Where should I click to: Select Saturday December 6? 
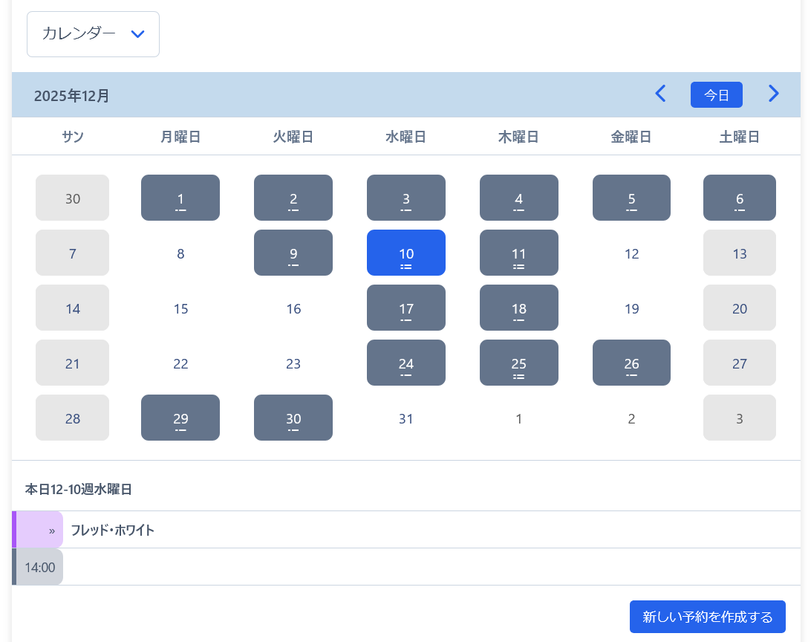click(739, 198)
